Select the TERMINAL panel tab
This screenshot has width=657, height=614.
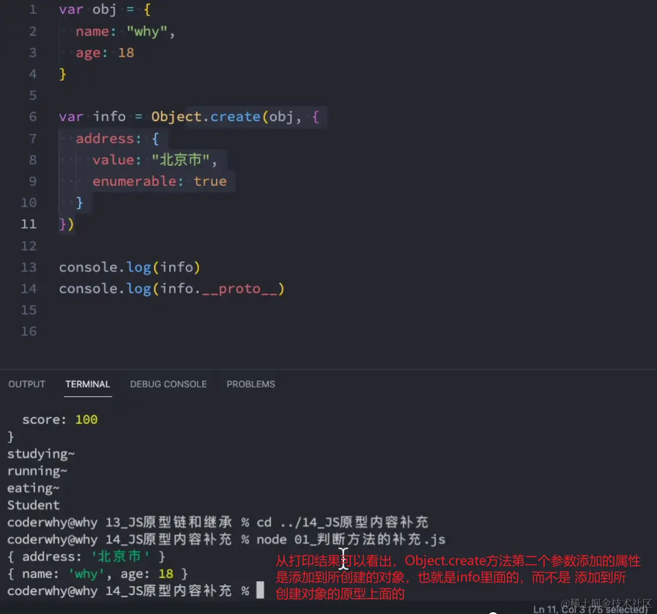click(x=88, y=384)
